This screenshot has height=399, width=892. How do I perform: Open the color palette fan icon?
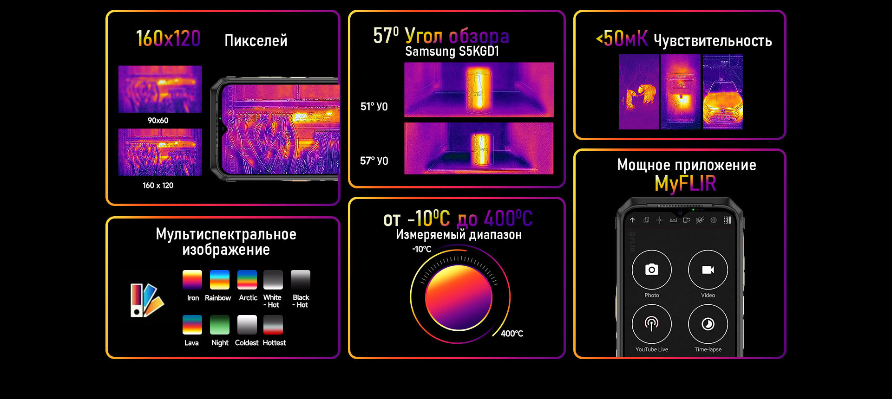click(146, 300)
